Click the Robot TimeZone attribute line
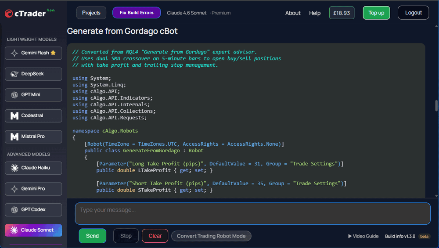This screenshot has height=248, width=439. [x=184, y=144]
